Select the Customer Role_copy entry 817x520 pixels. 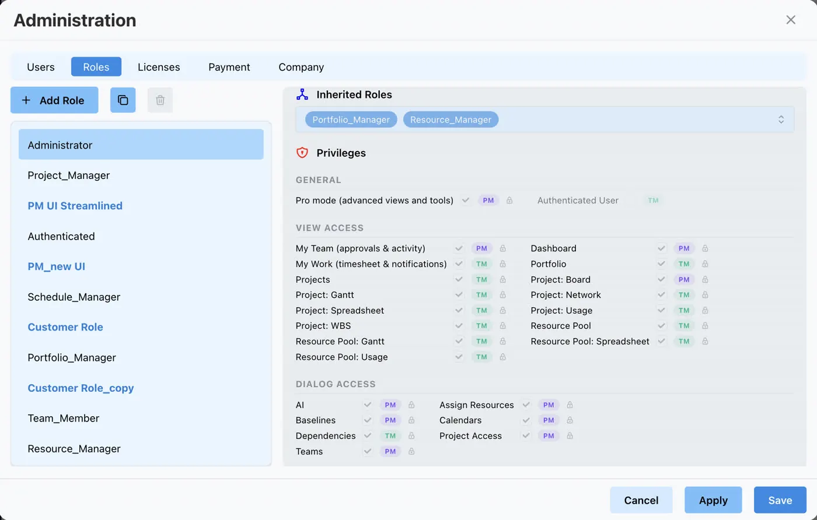tap(141, 388)
